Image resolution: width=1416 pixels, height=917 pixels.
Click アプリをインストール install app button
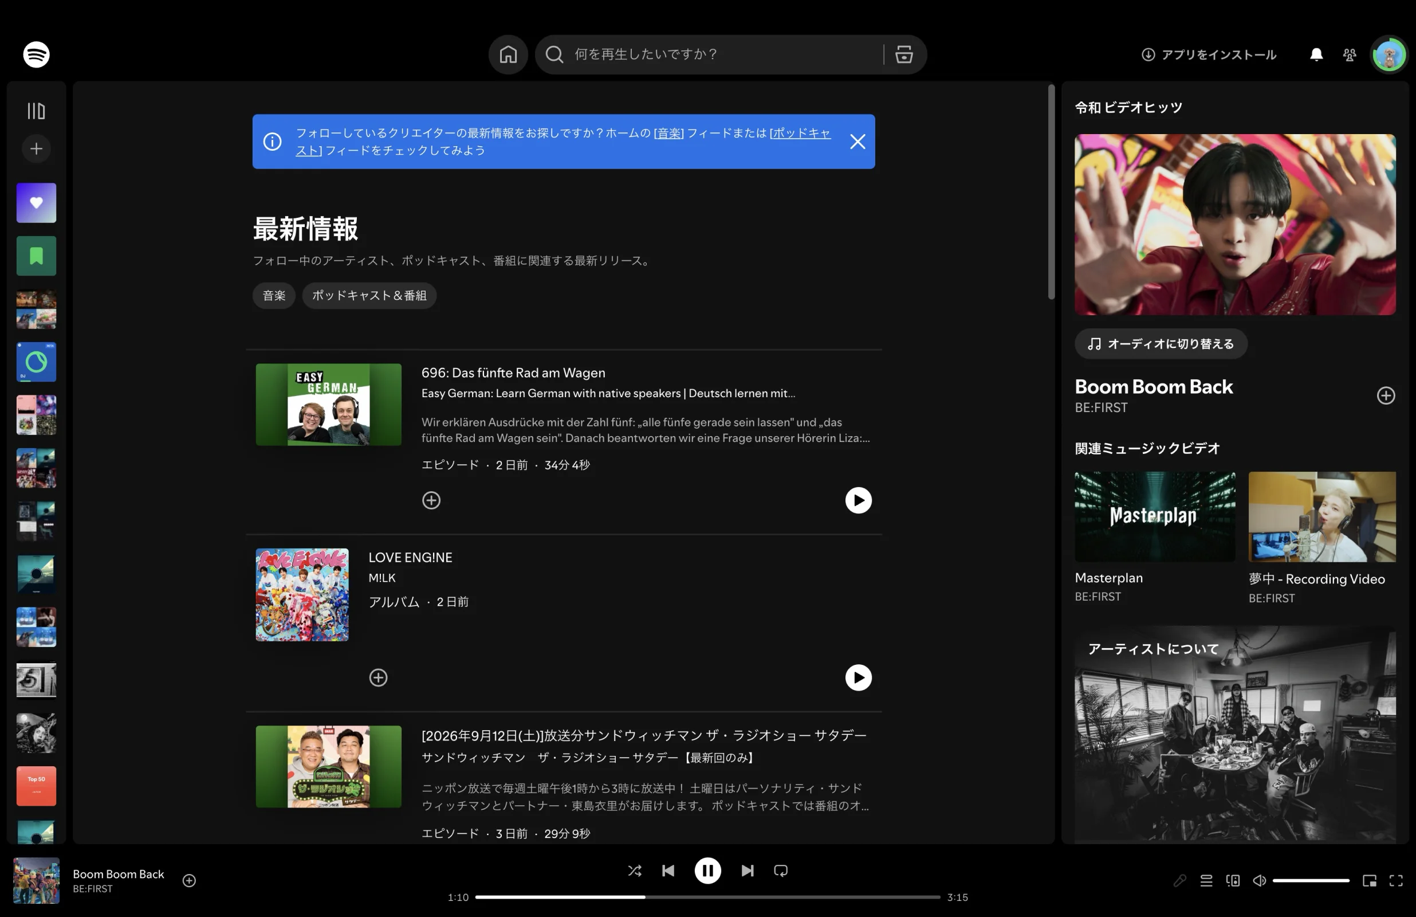click(x=1209, y=55)
